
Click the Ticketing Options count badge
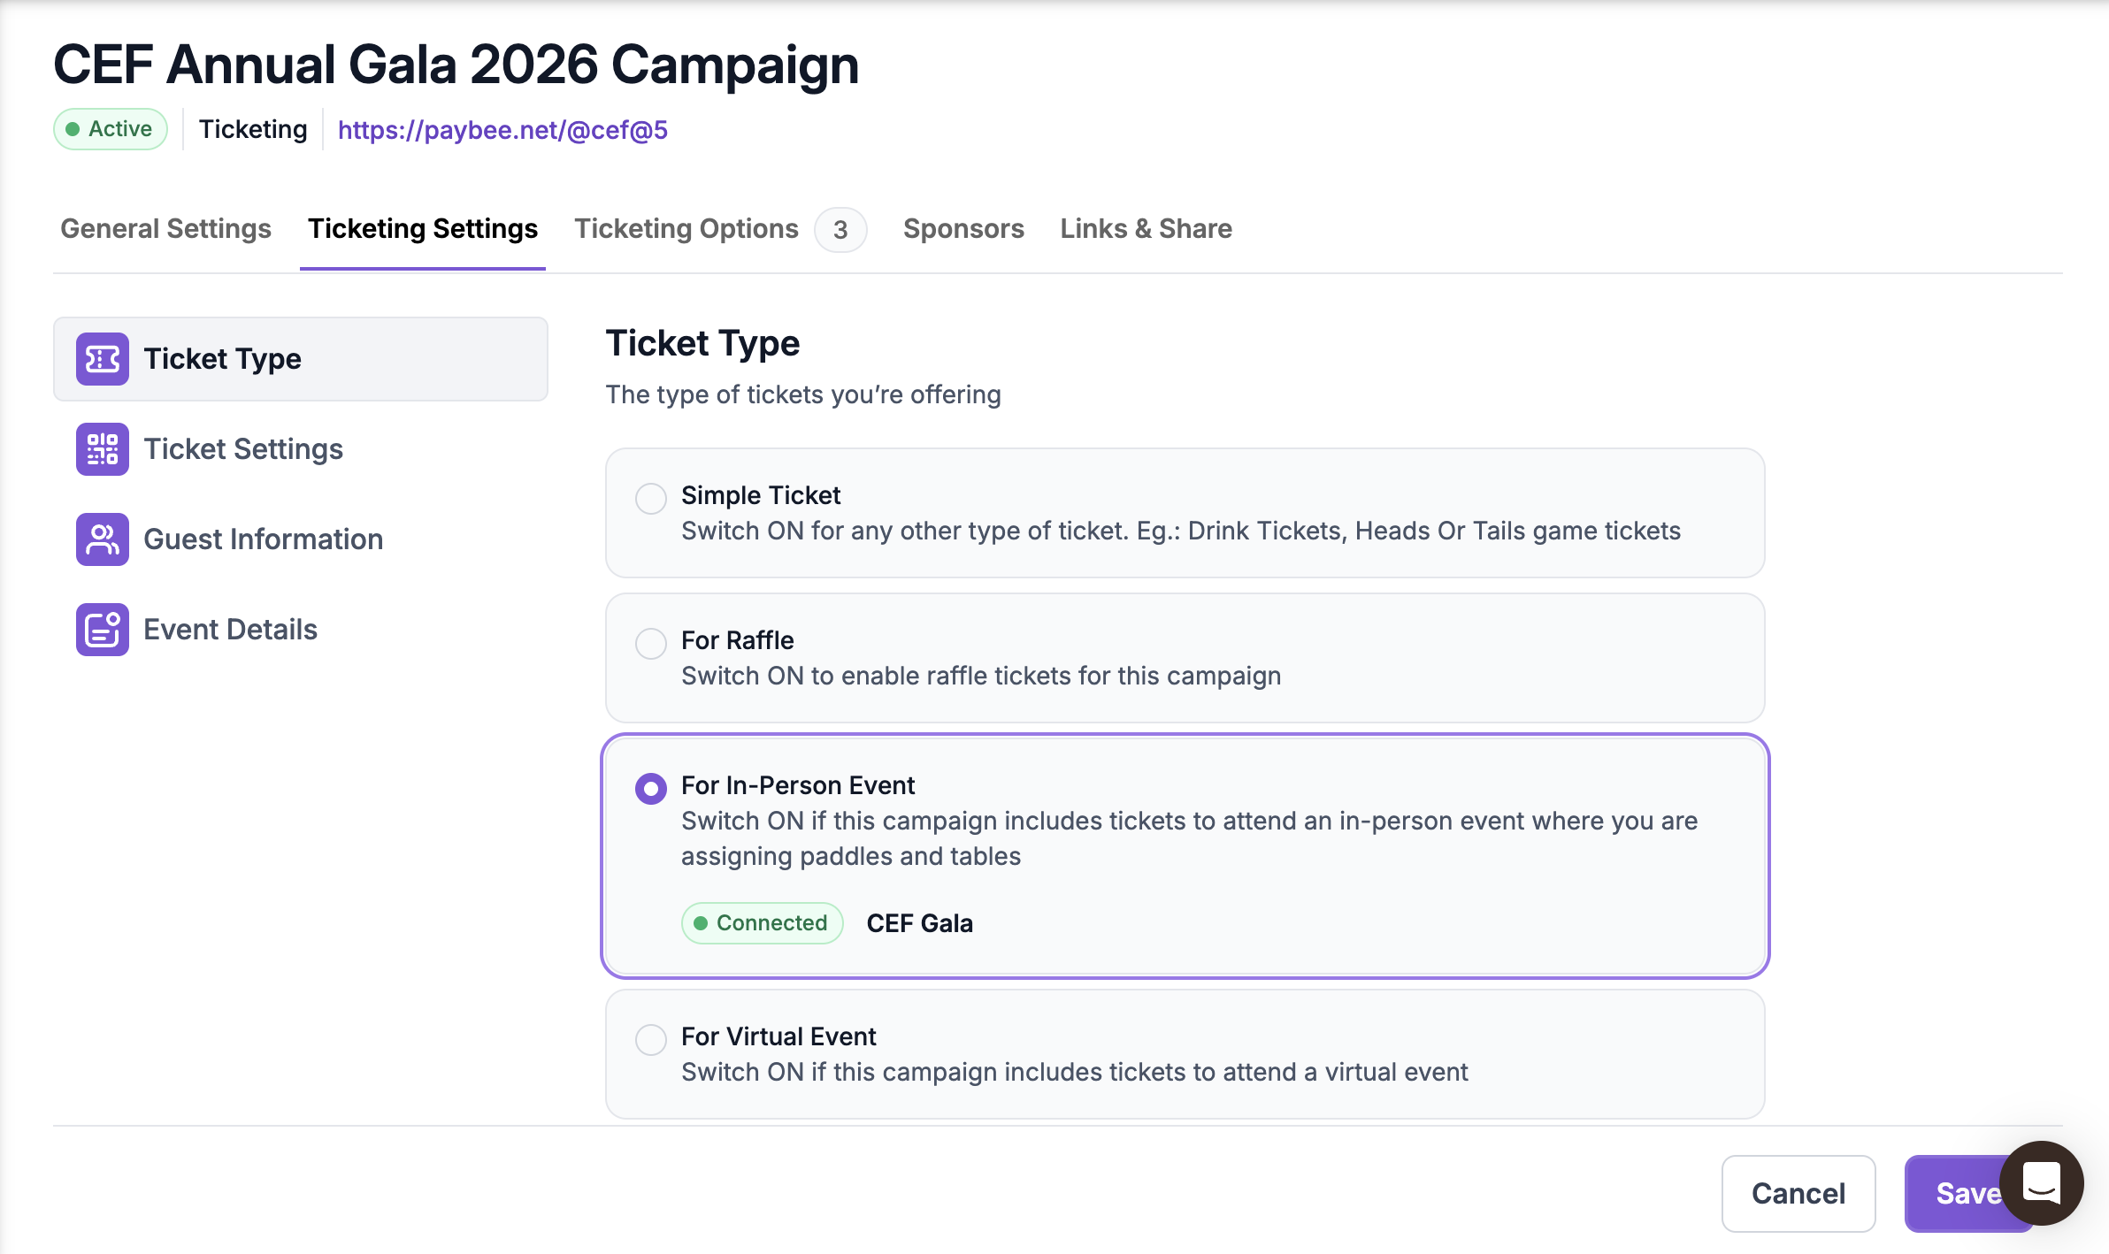(840, 230)
